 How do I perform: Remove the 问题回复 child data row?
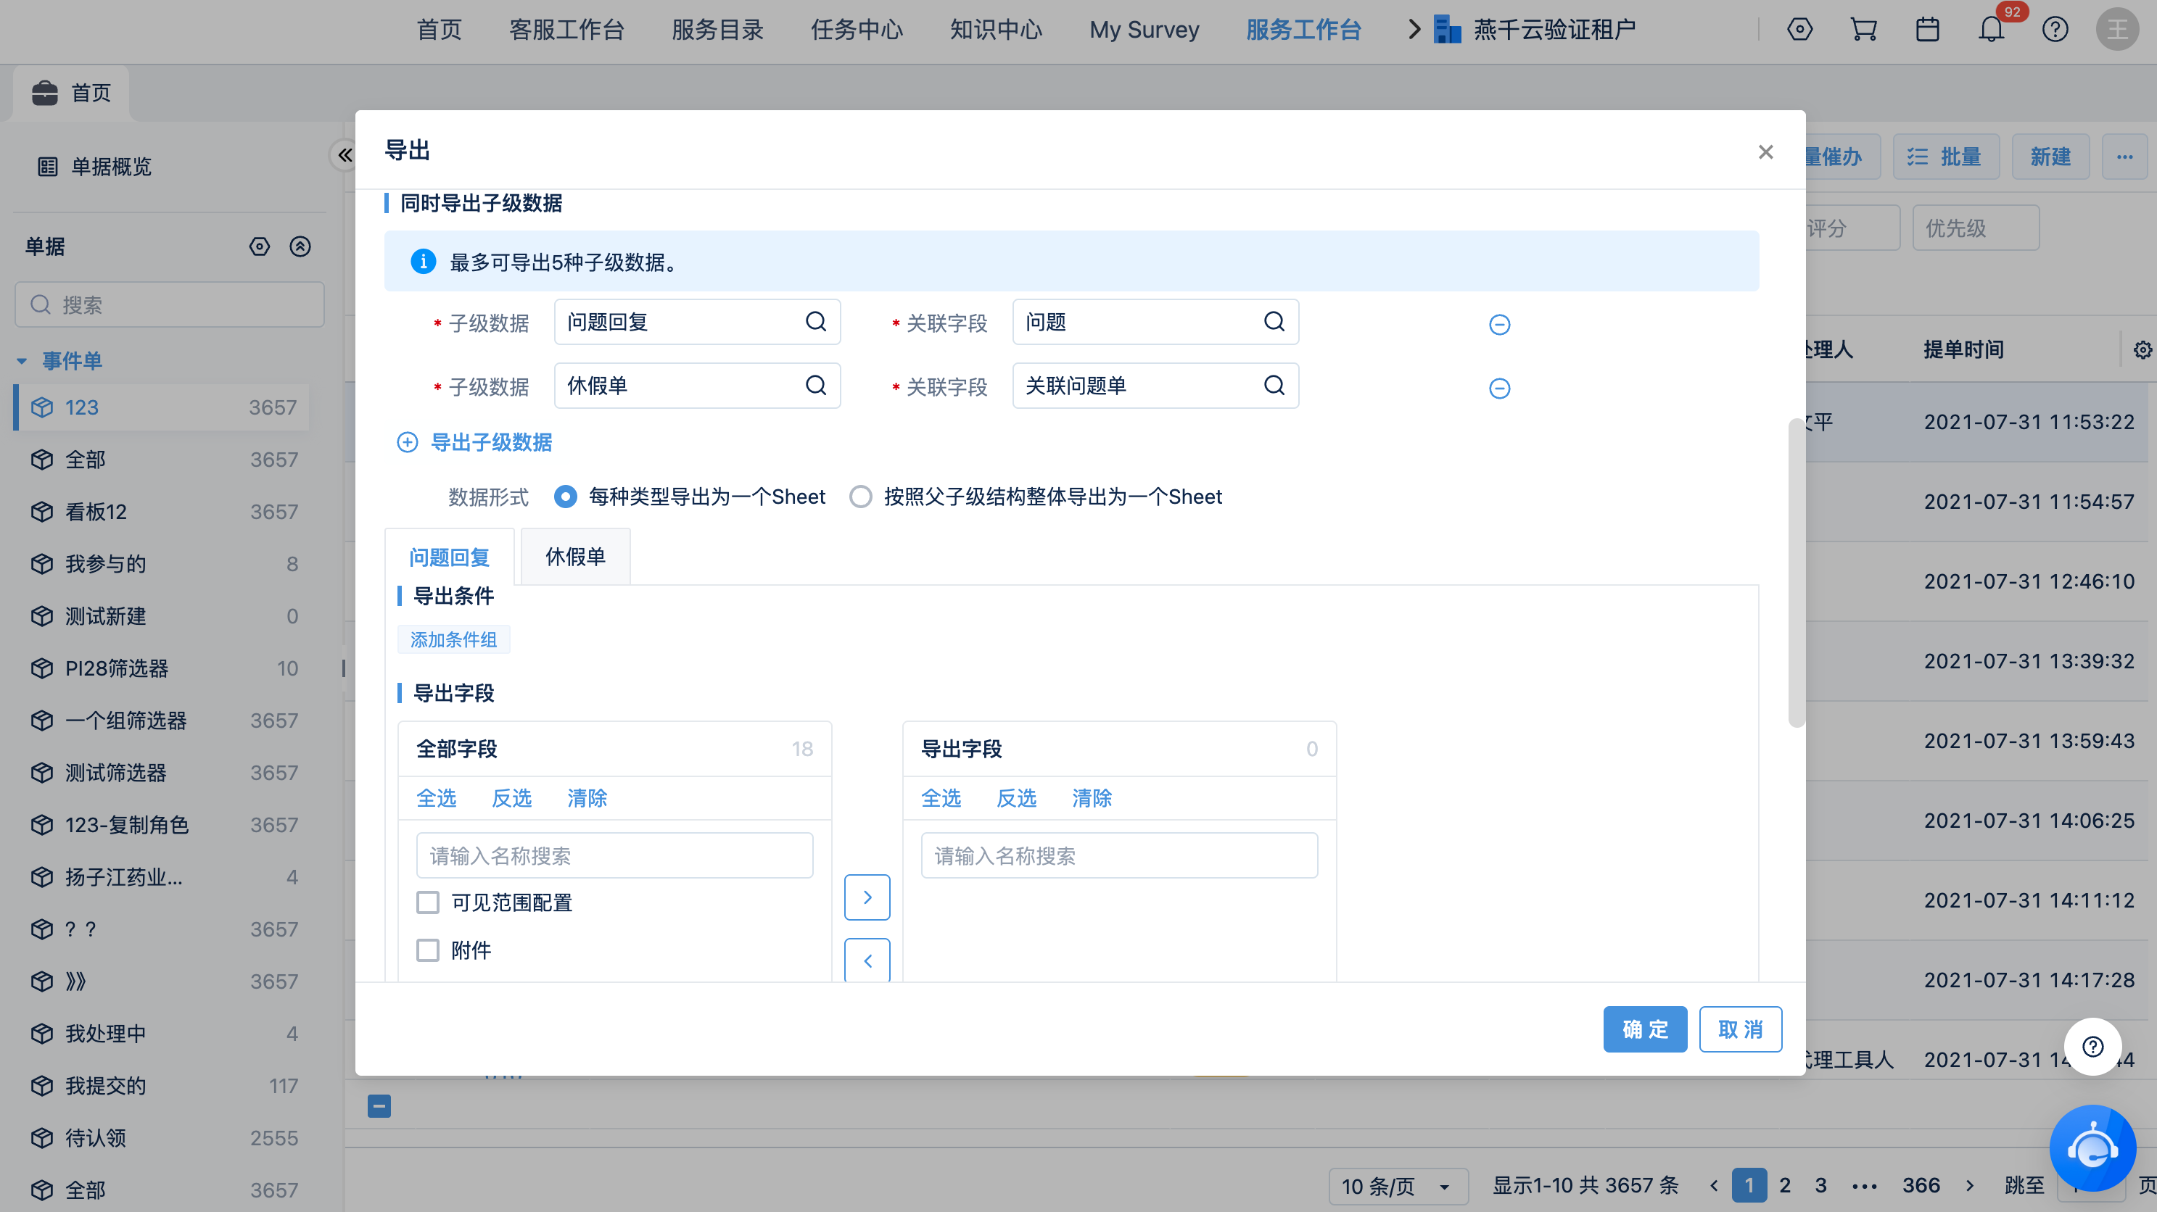point(1499,324)
